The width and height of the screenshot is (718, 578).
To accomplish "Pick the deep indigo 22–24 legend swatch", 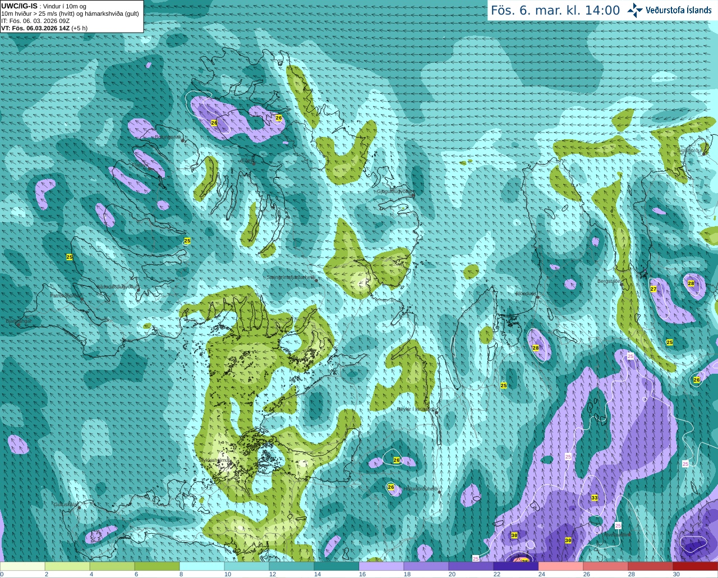I will (x=516, y=566).
